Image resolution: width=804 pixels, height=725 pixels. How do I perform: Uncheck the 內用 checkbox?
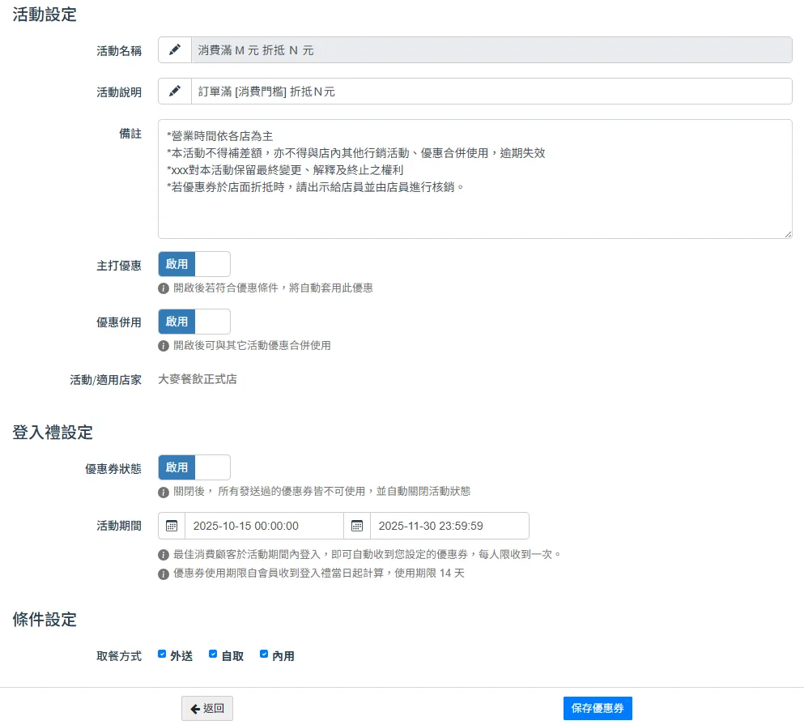pyautogui.click(x=264, y=655)
